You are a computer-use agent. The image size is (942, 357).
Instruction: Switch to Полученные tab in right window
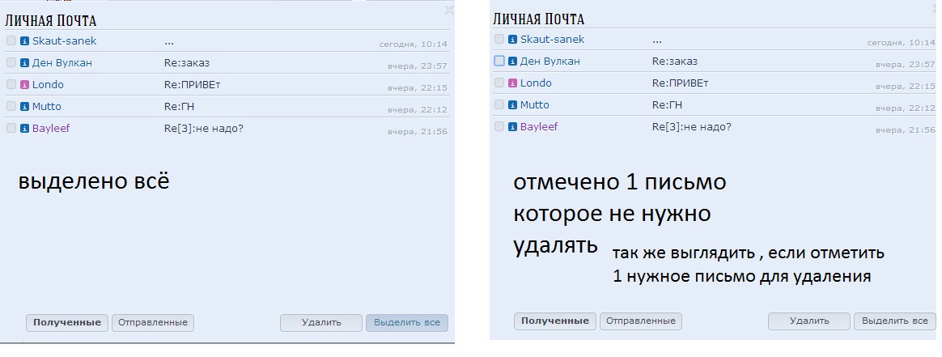point(554,321)
